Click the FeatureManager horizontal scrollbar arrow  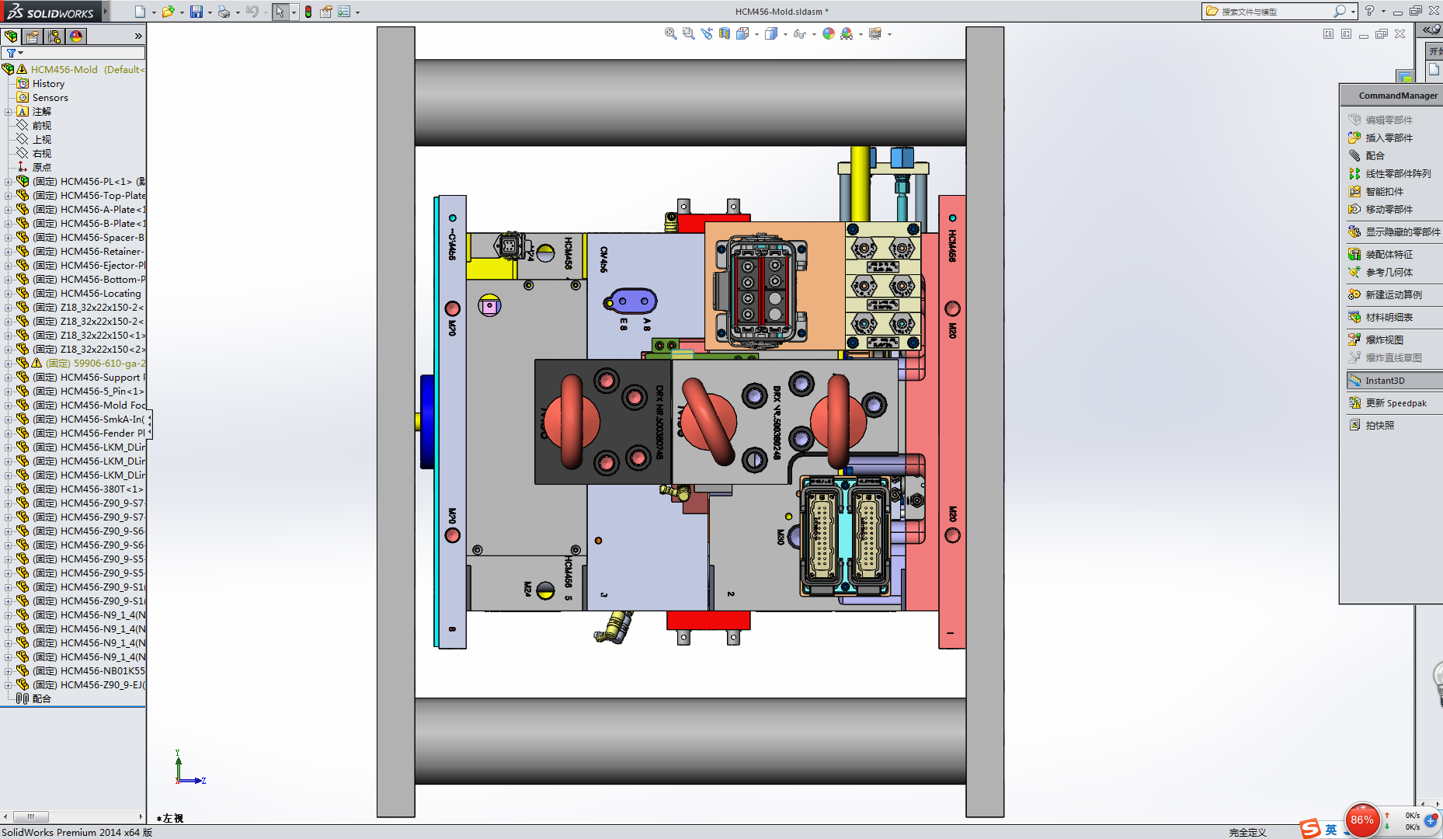[x=140, y=816]
